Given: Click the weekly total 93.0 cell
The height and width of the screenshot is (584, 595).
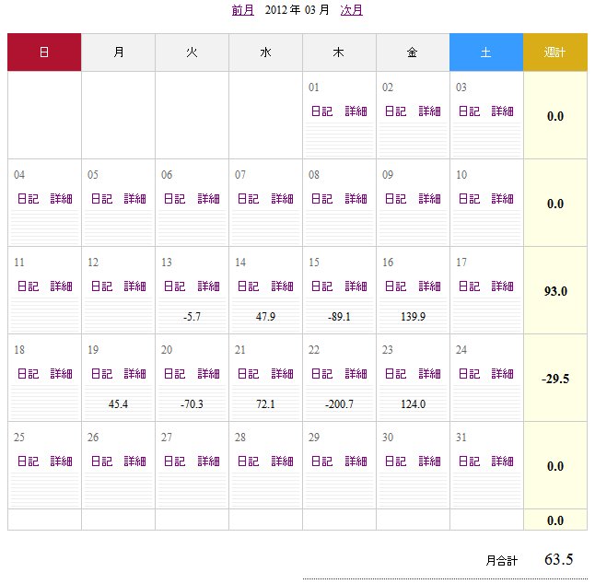Looking at the screenshot, I should pyautogui.click(x=555, y=291).
